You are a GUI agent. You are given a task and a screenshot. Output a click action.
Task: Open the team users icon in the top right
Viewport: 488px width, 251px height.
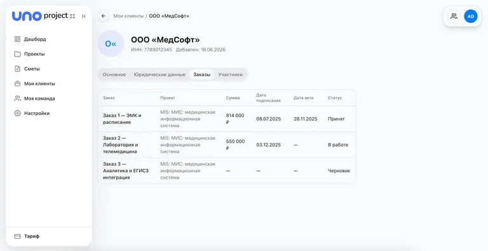click(x=454, y=16)
